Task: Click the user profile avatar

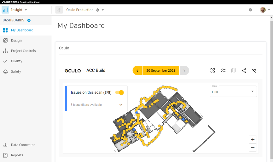Action: (x=263, y=10)
